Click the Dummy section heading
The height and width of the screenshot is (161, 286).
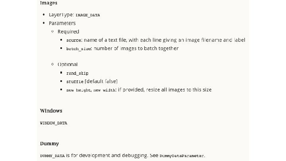pyautogui.click(x=49, y=144)
